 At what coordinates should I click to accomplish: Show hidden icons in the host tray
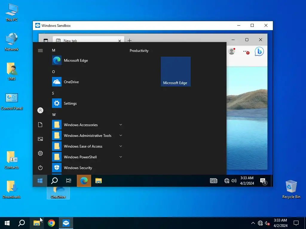coord(253,223)
